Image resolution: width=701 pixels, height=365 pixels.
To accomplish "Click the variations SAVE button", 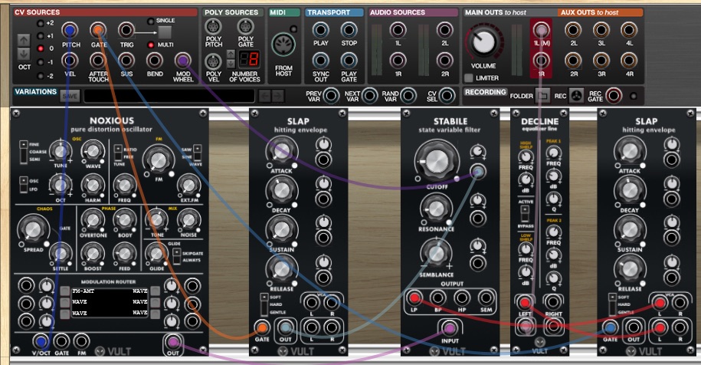I will 70,96.
